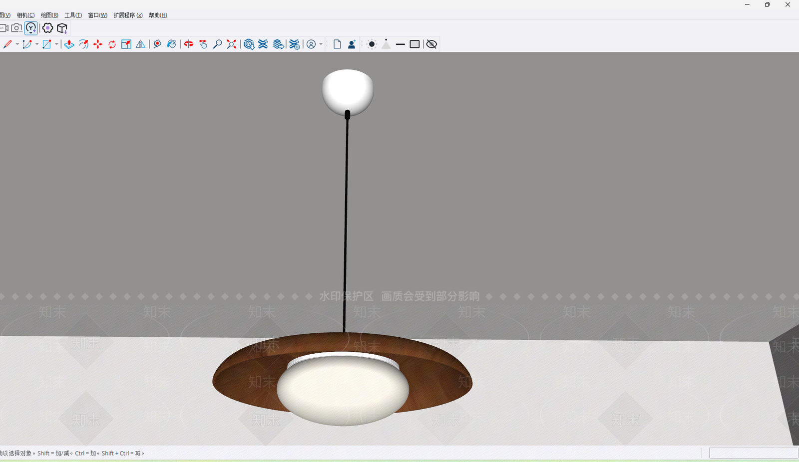Select the Rectangle shape tool
The width and height of the screenshot is (799, 462).
[x=47, y=44]
